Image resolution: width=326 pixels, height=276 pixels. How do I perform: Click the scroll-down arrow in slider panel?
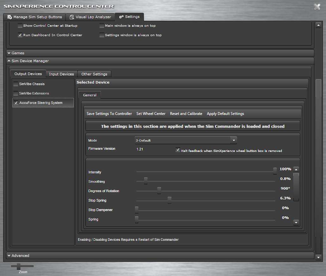tap(296, 222)
